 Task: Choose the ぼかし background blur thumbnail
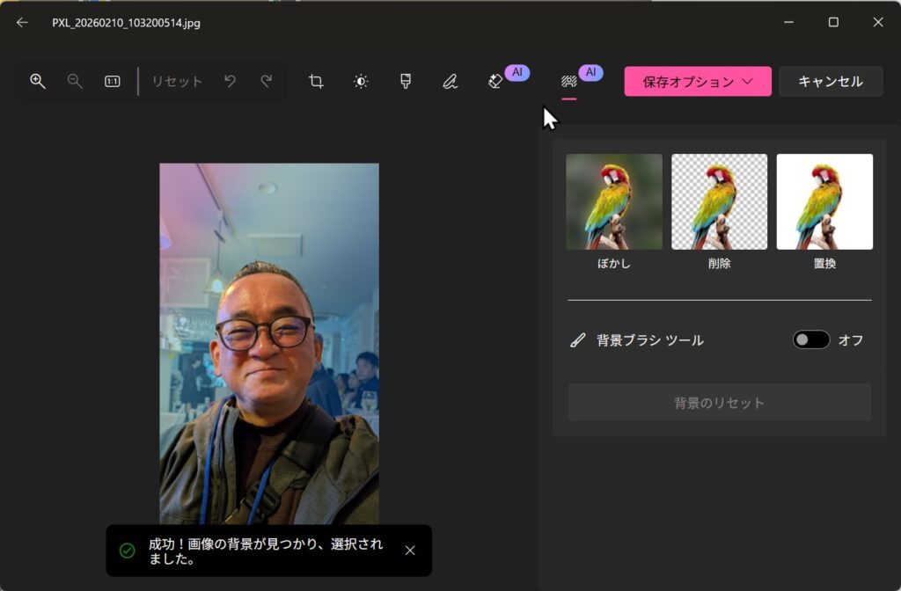pyautogui.click(x=614, y=202)
